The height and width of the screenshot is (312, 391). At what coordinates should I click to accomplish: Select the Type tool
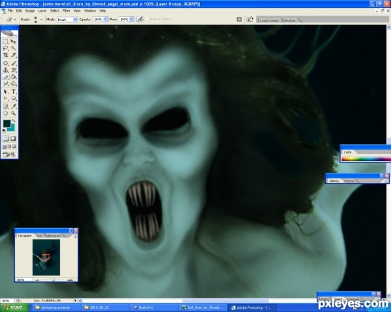14,92
